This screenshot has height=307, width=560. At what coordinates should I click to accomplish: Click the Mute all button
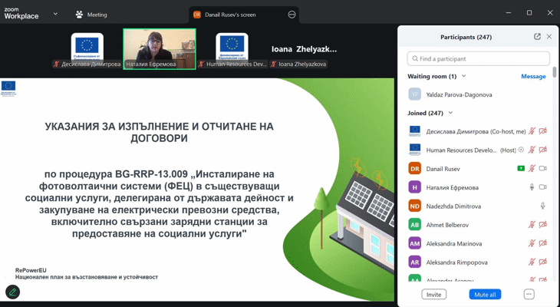(x=485, y=295)
